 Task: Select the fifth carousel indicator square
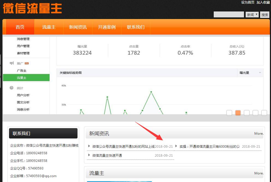coord(264,113)
